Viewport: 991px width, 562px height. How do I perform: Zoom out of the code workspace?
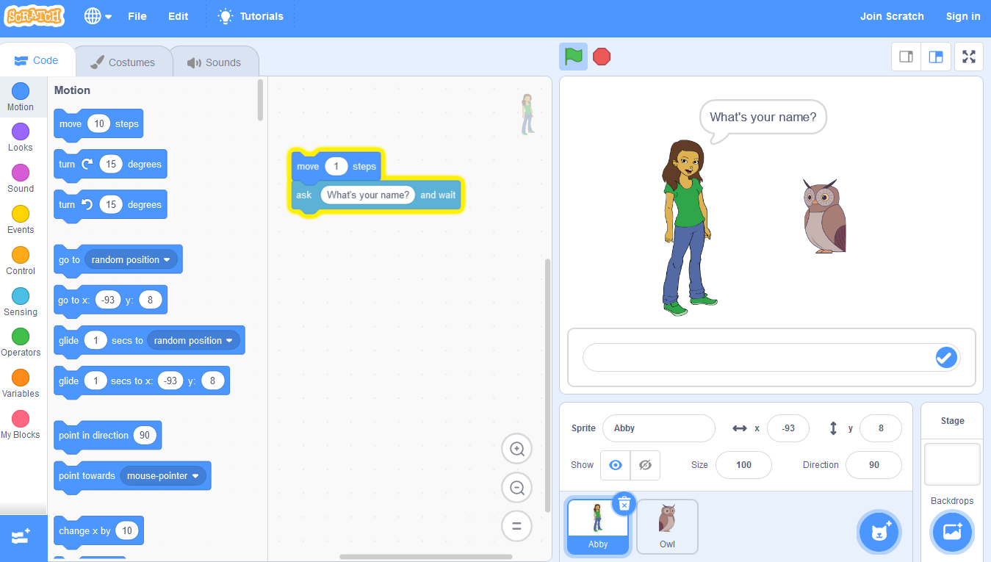pyautogui.click(x=516, y=488)
